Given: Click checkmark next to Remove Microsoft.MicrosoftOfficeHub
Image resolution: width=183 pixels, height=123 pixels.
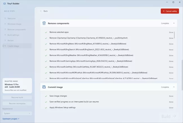Looking at the screenshot, I should (x=46, y=73).
